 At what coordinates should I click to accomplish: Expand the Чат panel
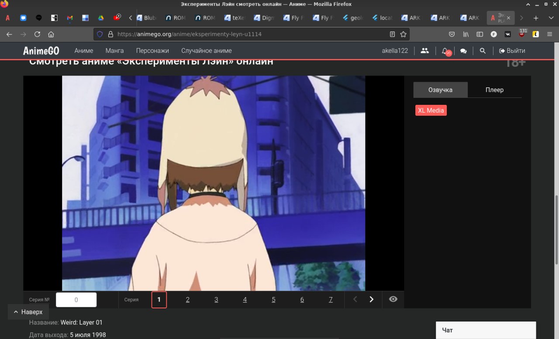click(486, 330)
